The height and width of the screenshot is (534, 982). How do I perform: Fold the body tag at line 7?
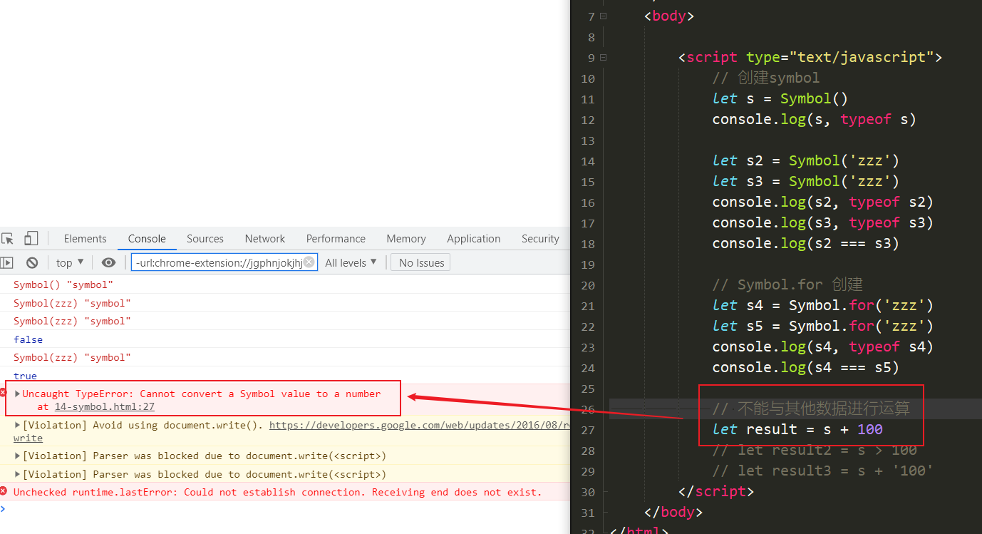(604, 16)
